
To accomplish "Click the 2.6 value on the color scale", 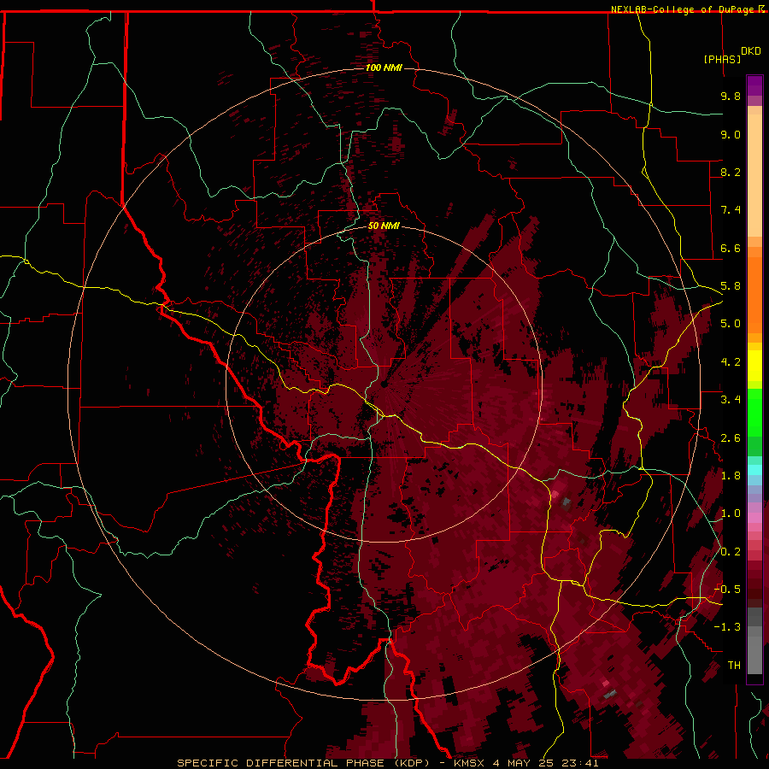I will tap(731, 438).
